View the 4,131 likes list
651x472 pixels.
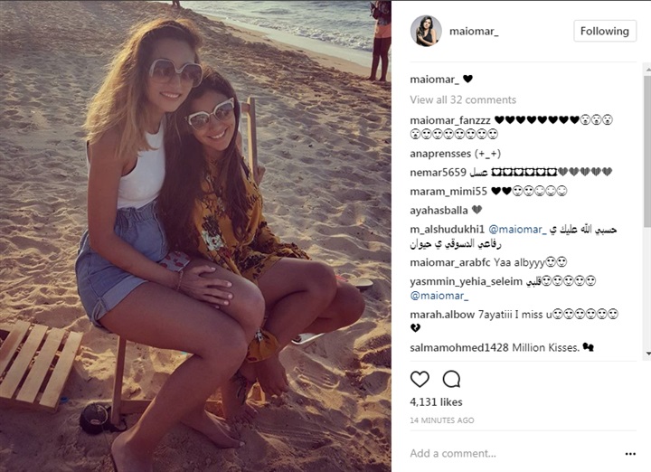[x=436, y=401]
